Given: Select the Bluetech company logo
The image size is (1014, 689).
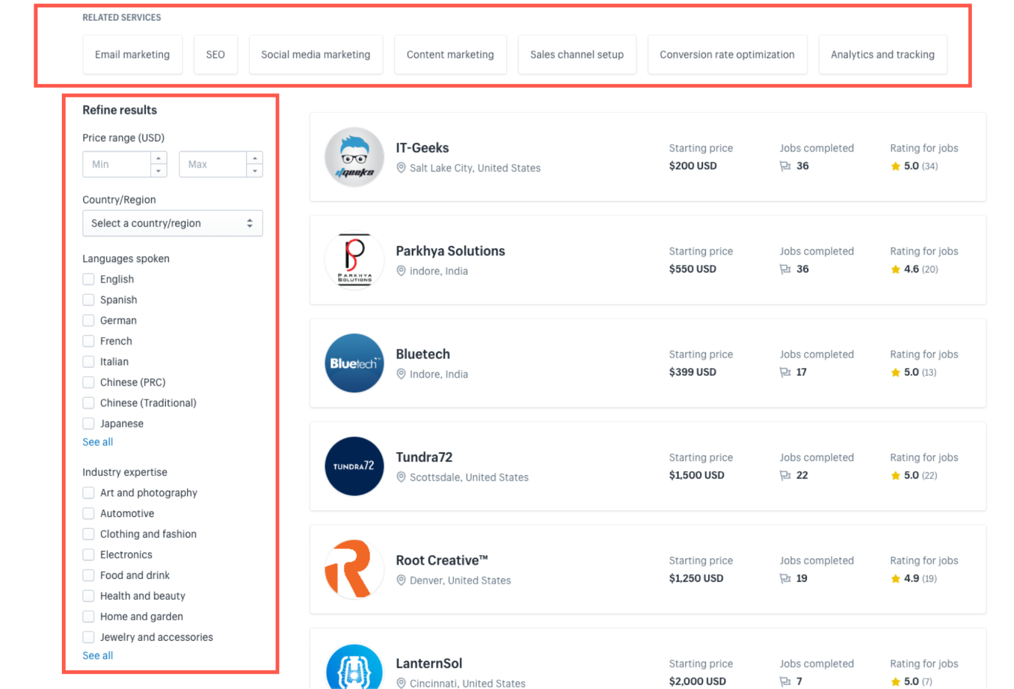Looking at the screenshot, I should 354,363.
